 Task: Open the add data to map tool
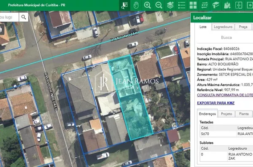(227, 5)
